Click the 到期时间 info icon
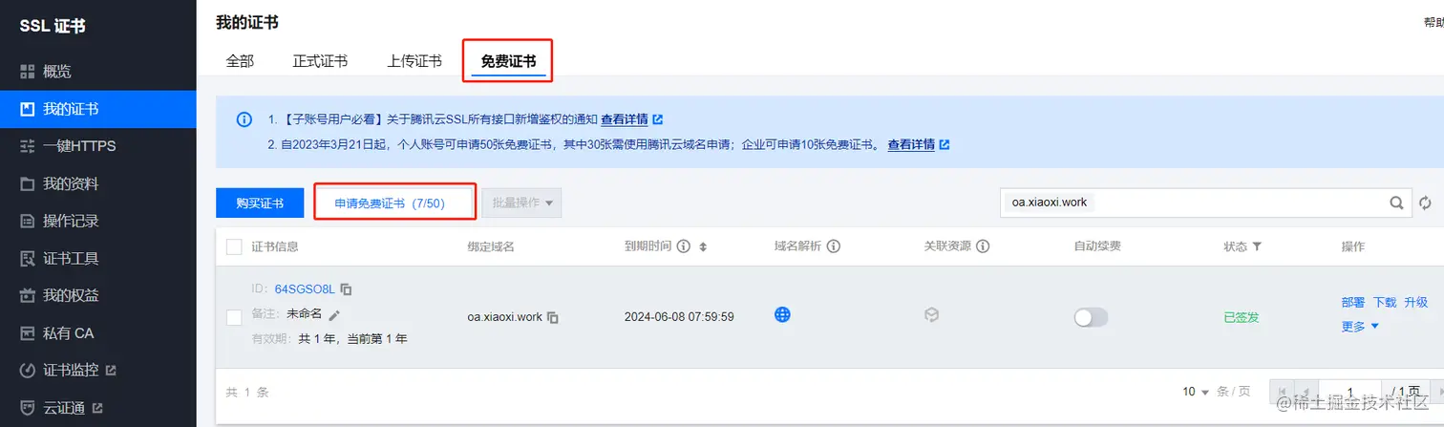Viewport: 1444px width, 427px height. [683, 246]
